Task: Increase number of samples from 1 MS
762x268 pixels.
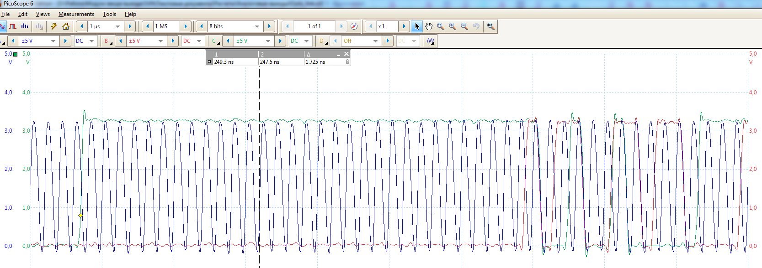Action: [186, 26]
